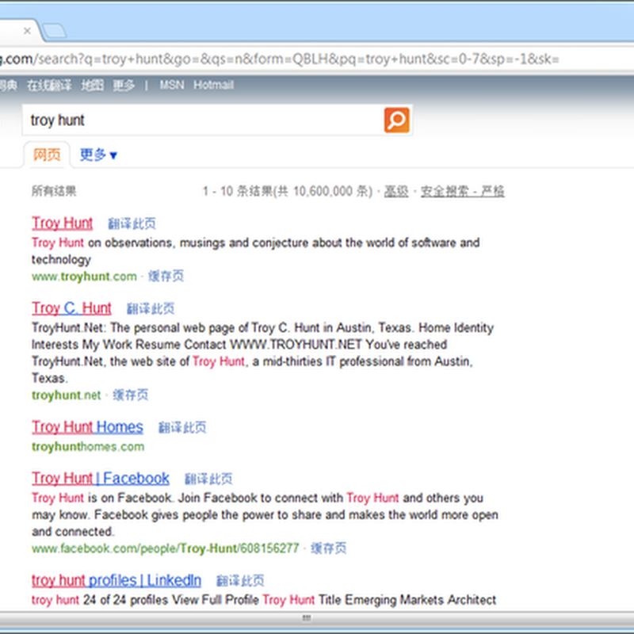This screenshot has width=634, height=634.
Task: Open 更多 in top navigation bar
Action: (124, 86)
